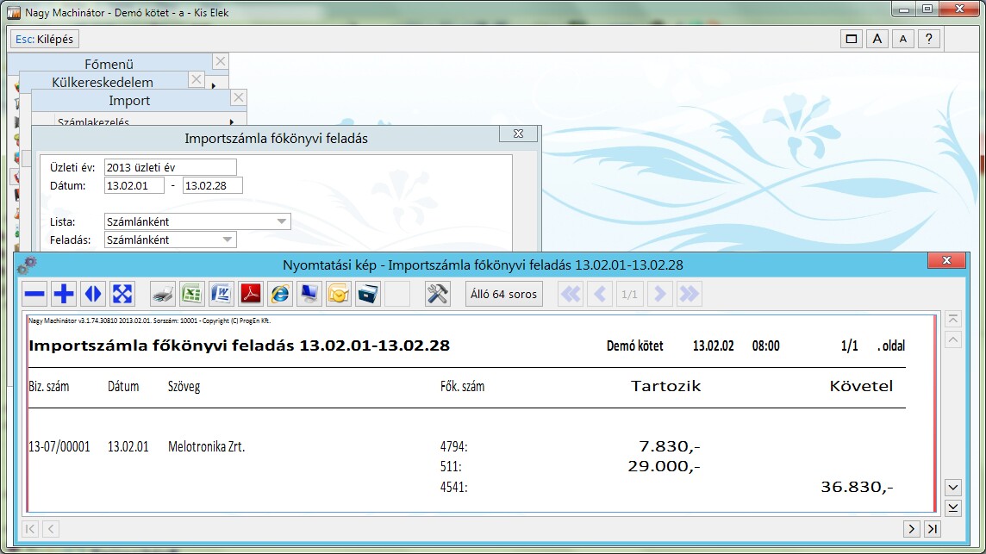This screenshot has width=986, height=554.
Task: Print the report with printer icon
Action: (x=163, y=294)
